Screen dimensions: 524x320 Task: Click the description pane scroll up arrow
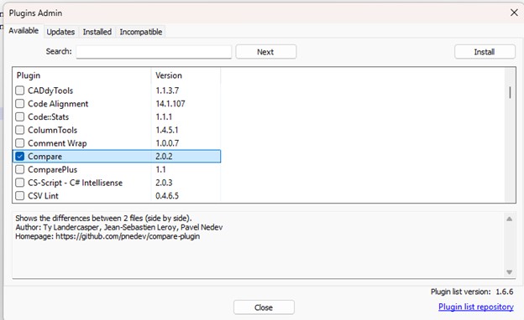509,219
